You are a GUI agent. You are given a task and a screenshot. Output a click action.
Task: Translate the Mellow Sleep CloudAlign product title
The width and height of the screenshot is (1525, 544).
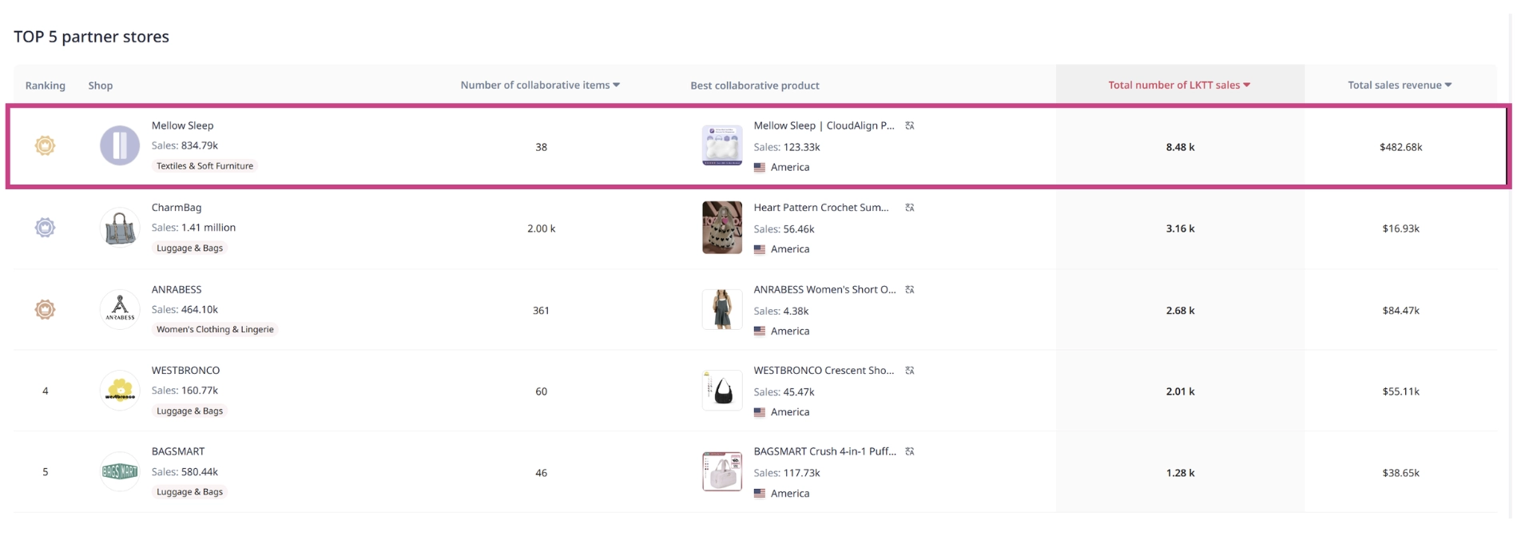(x=909, y=125)
